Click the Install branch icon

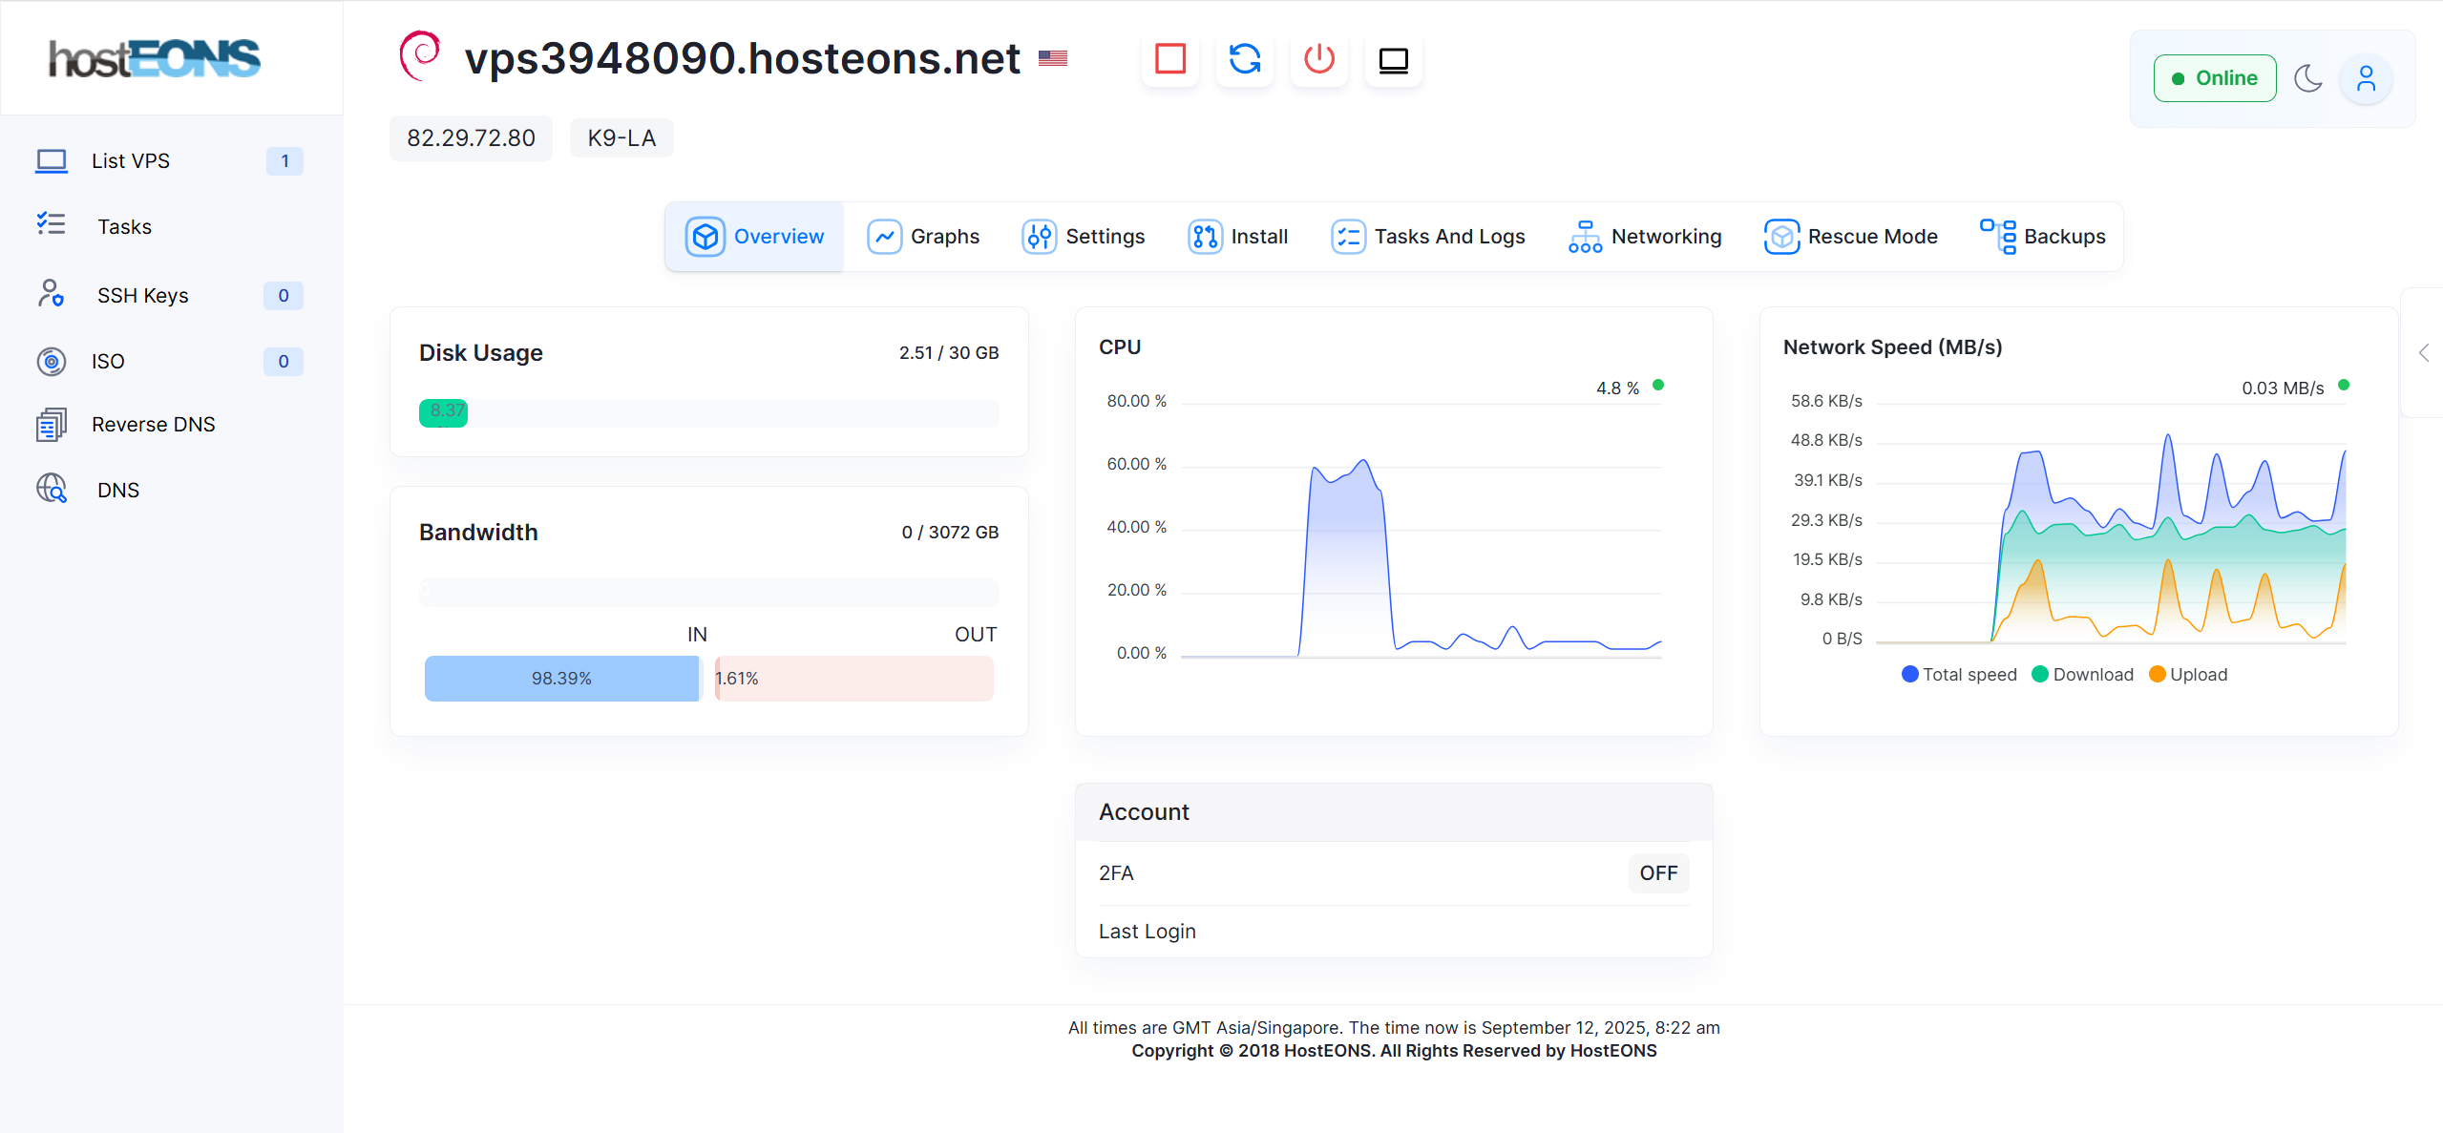[x=1206, y=237]
